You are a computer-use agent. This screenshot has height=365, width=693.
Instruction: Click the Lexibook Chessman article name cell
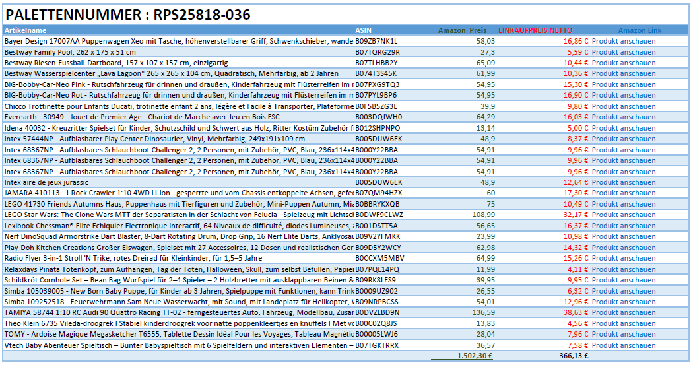(x=178, y=226)
